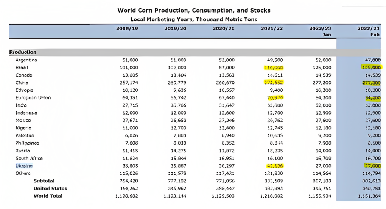The height and width of the screenshot is (209, 386).
Task: Select the 2022/23 Jan column header
Action: coord(320,31)
